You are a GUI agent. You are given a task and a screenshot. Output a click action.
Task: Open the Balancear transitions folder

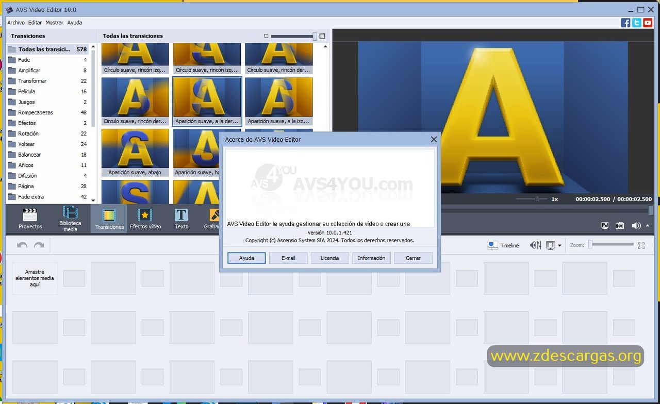point(47,155)
